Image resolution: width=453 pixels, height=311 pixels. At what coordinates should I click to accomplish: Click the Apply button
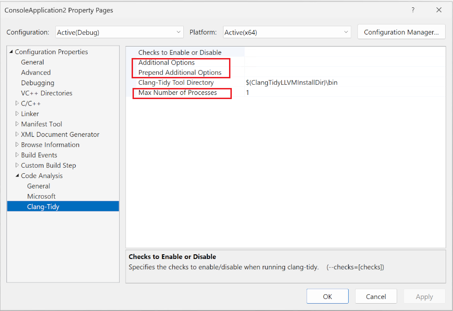click(424, 296)
